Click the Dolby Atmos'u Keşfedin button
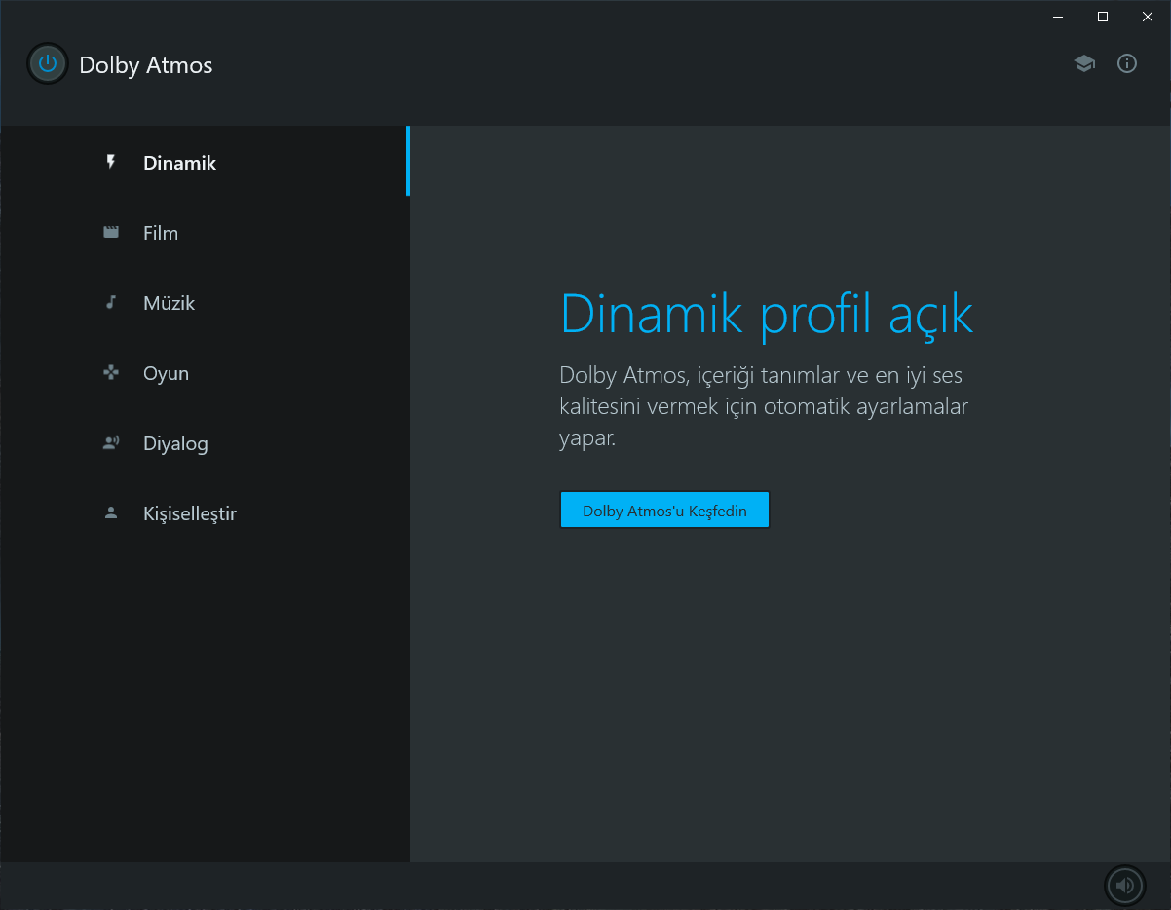Image resolution: width=1171 pixels, height=910 pixels. pyautogui.click(x=664, y=511)
